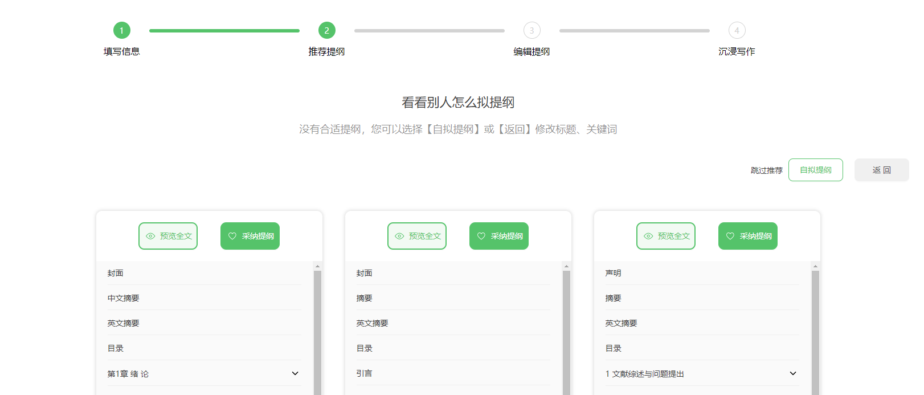Viewport: 924px width, 395px height.
Task: Click the step 2 circle 推荐提纲
Action: tap(327, 30)
